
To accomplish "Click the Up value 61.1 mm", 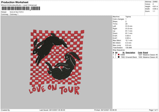I will (129, 31).
